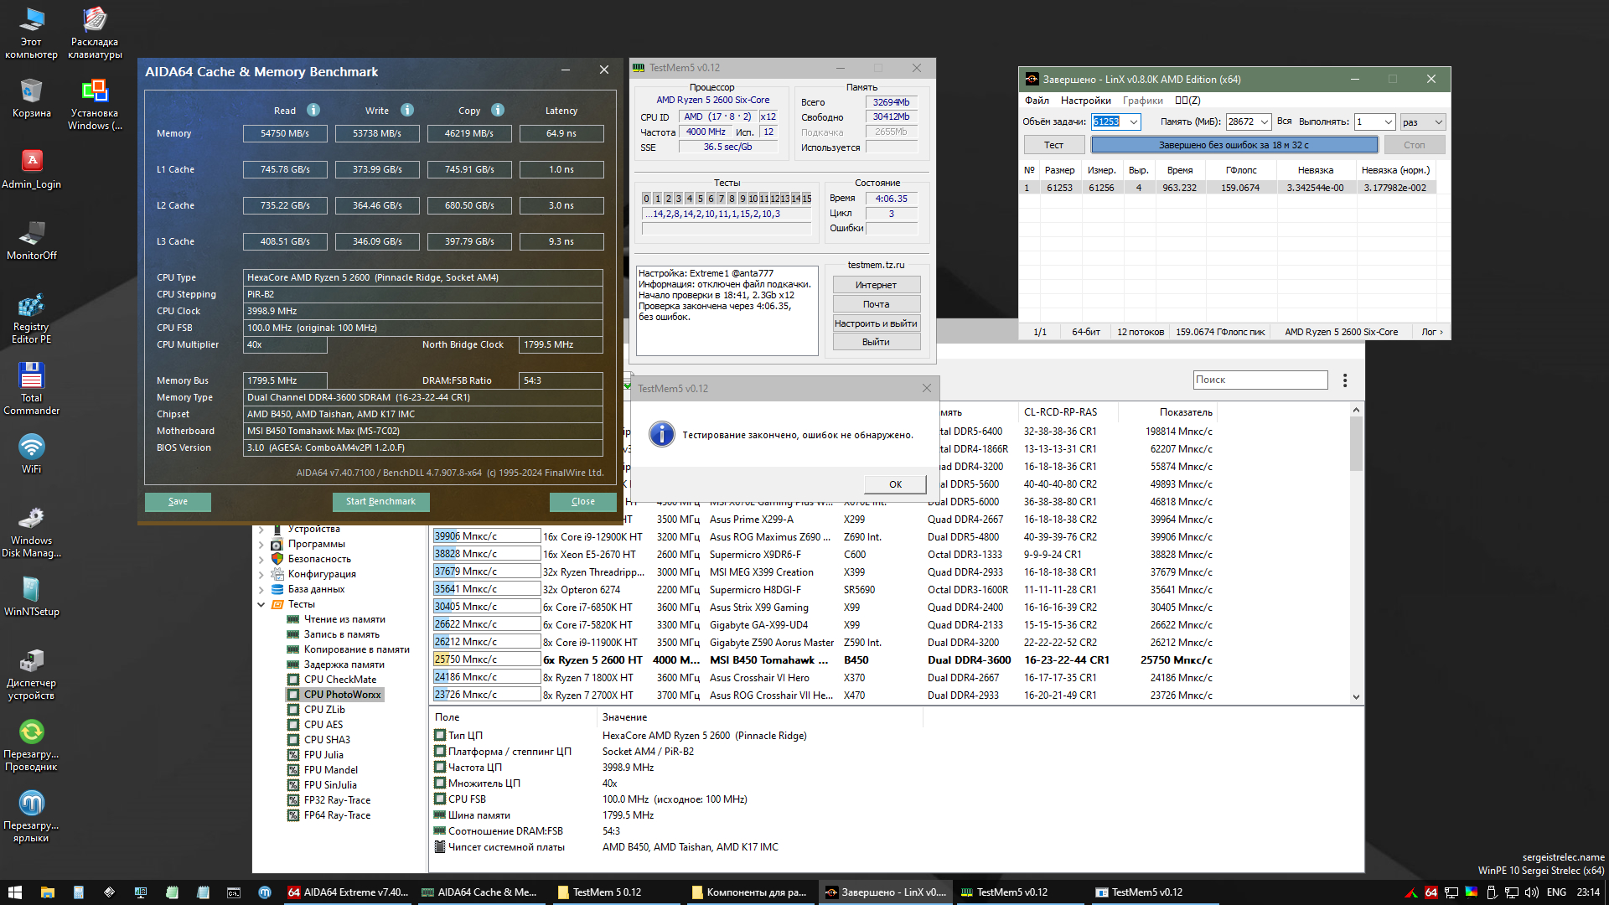This screenshot has height=905, width=1609.
Task: Open the Память (МиБ) dropdown in LinX
Action: click(x=1264, y=122)
